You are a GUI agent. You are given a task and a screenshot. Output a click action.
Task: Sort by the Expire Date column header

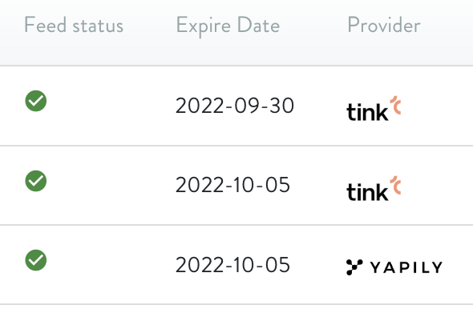[x=228, y=26]
